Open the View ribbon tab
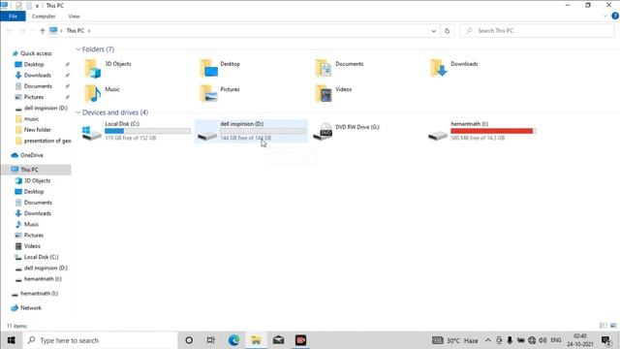This screenshot has width=620, height=349. (74, 16)
